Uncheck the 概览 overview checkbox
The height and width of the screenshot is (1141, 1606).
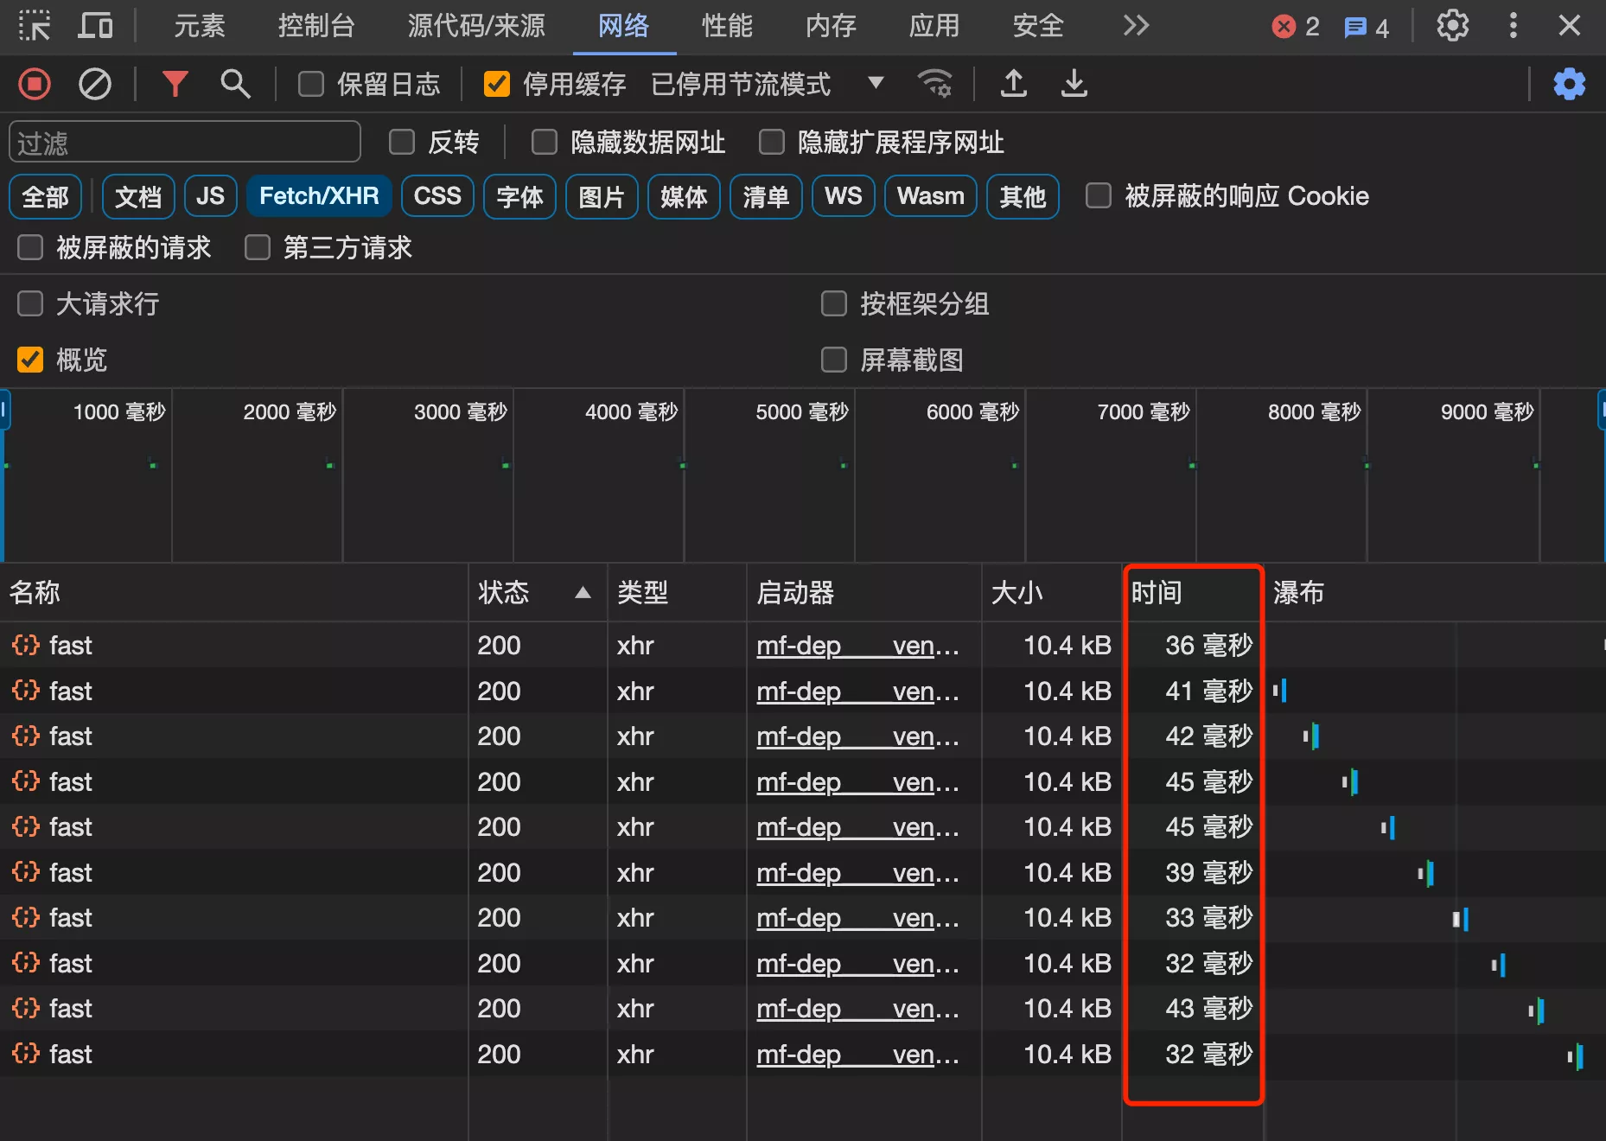click(30, 360)
